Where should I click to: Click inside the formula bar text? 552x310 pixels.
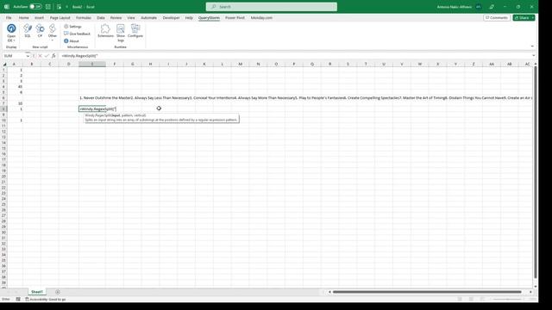[296, 56]
